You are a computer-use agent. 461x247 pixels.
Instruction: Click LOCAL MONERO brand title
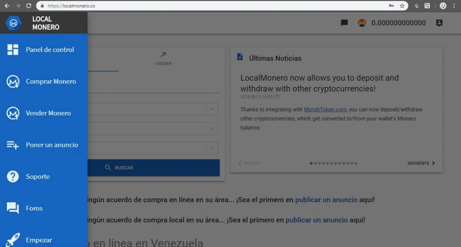click(45, 23)
